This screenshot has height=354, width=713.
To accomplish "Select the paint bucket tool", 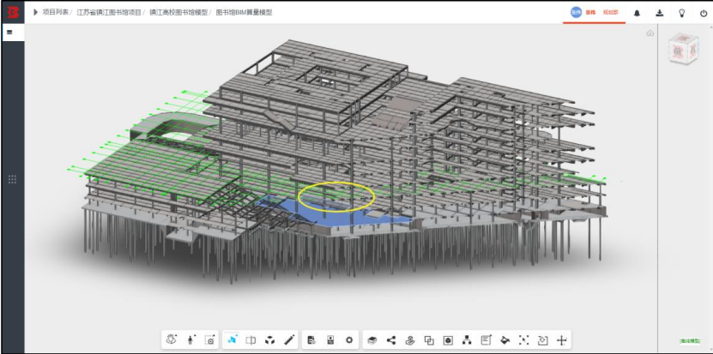I will pos(505,339).
